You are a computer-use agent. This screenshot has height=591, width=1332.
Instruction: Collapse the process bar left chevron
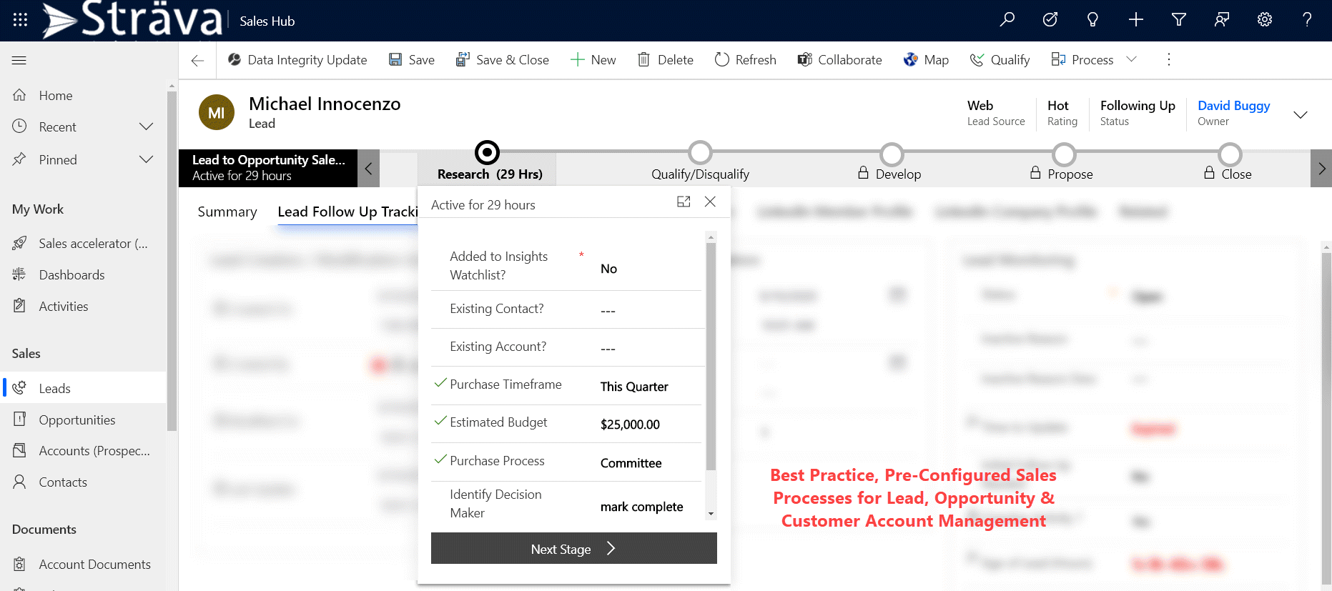[368, 169]
